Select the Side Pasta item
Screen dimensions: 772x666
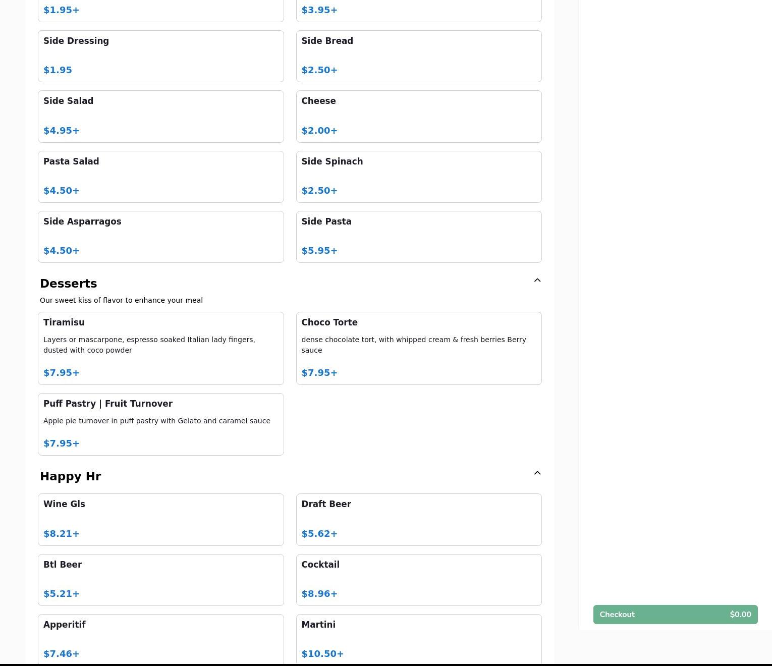coord(418,237)
